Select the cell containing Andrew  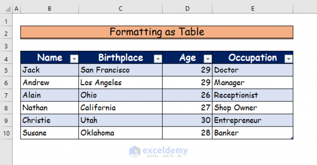pos(50,82)
